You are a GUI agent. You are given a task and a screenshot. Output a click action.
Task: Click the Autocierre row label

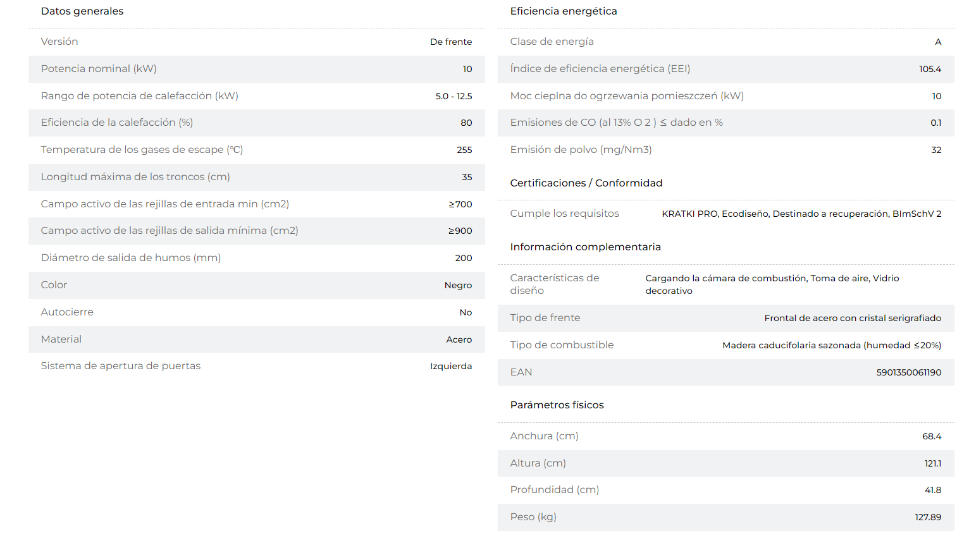click(67, 312)
